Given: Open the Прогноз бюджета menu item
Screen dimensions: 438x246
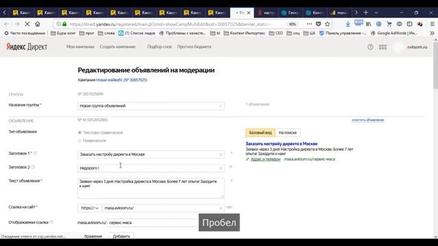Looking at the screenshot, I should click(194, 47).
